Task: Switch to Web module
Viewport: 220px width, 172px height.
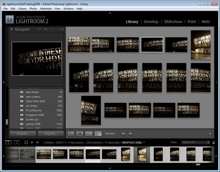Action: (x=206, y=22)
